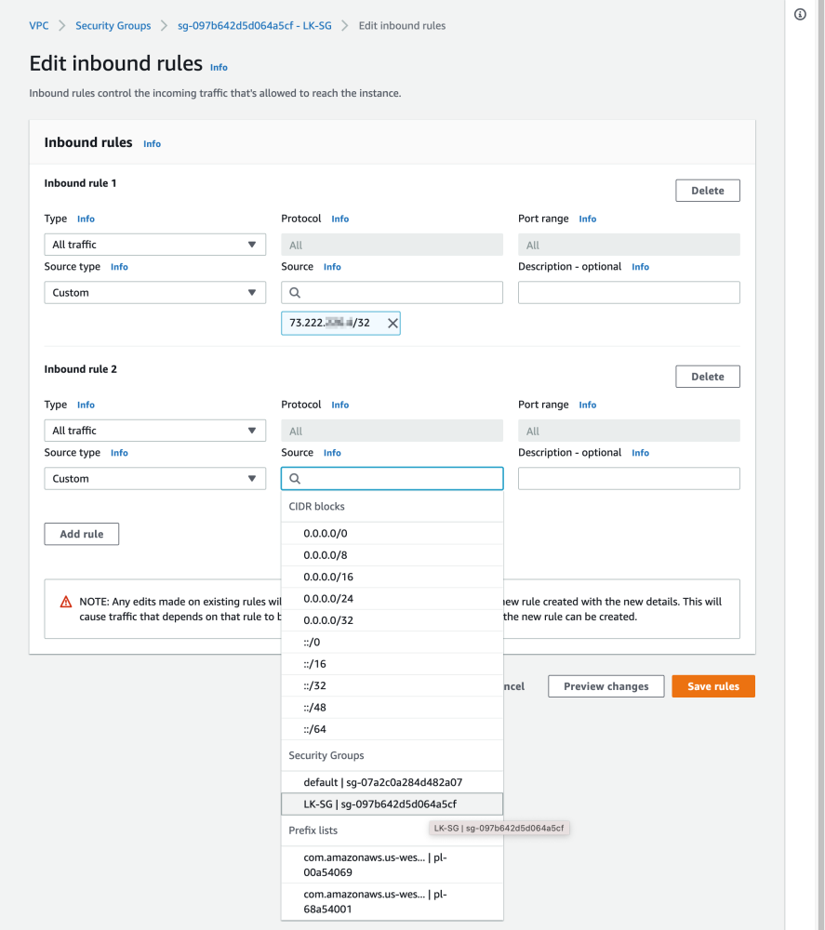Go to Security Groups breadcrumb link
Screen dimensions: 825x930
(113, 26)
